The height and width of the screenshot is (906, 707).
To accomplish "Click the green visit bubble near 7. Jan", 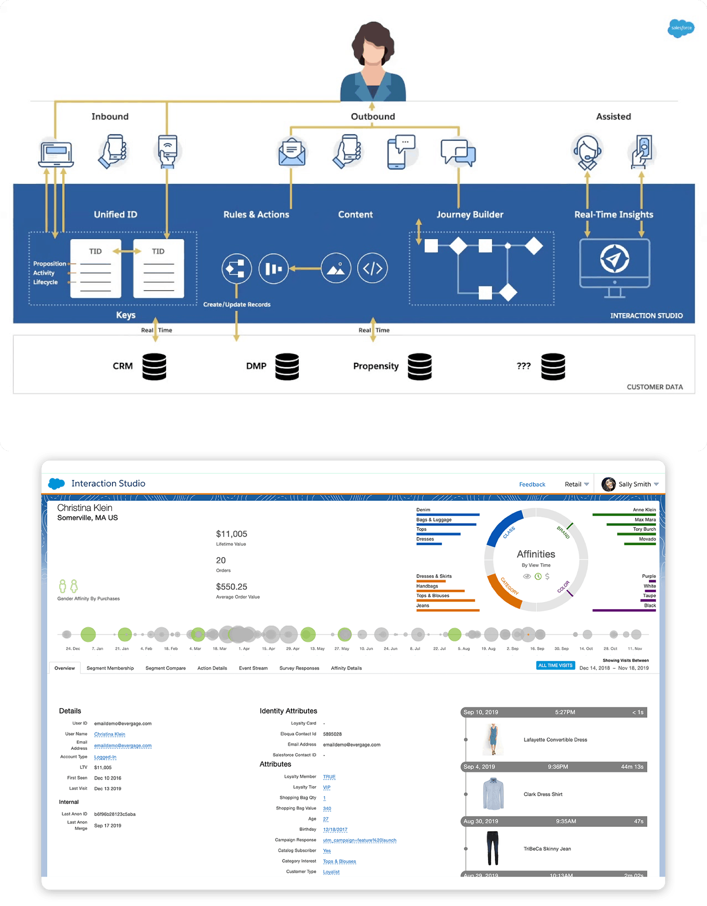I will [x=88, y=634].
